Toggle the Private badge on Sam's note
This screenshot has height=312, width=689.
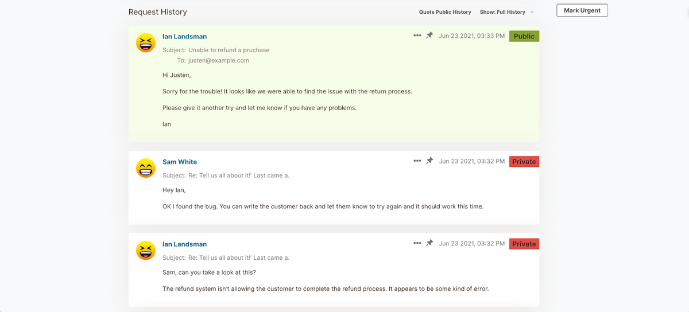pyautogui.click(x=524, y=162)
